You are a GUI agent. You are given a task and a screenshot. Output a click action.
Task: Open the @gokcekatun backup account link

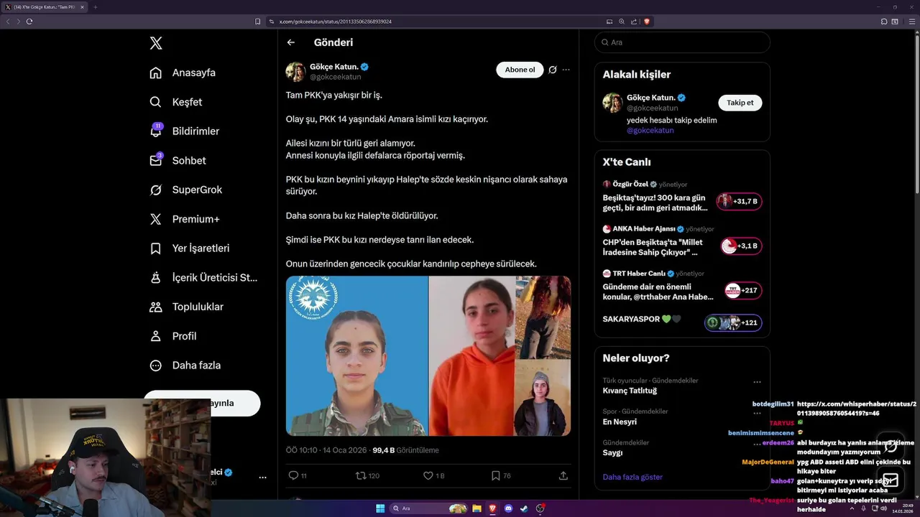(650, 131)
